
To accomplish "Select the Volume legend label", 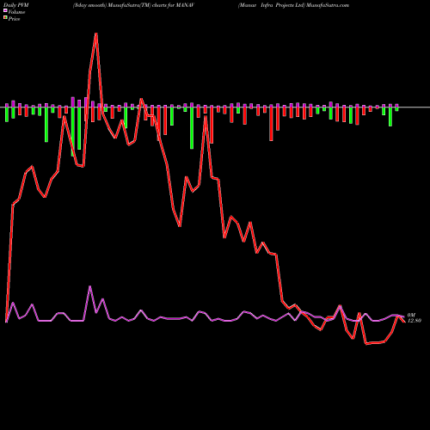I will 16,12.
